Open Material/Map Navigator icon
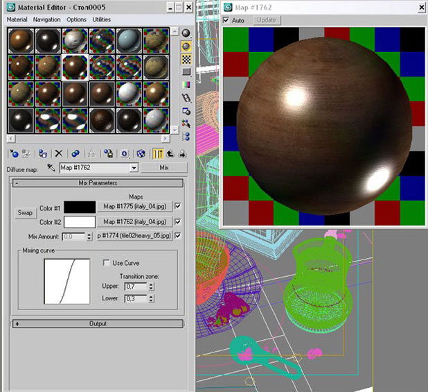 (x=186, y=135)
